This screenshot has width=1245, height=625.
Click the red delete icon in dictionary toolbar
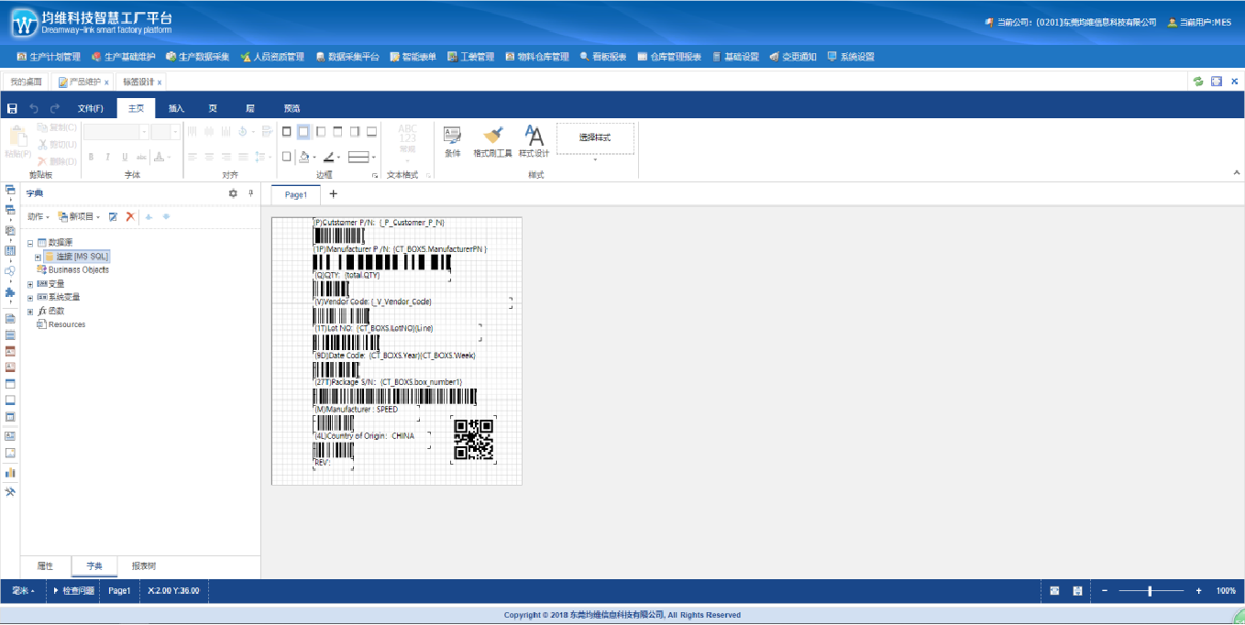(130, 216)
